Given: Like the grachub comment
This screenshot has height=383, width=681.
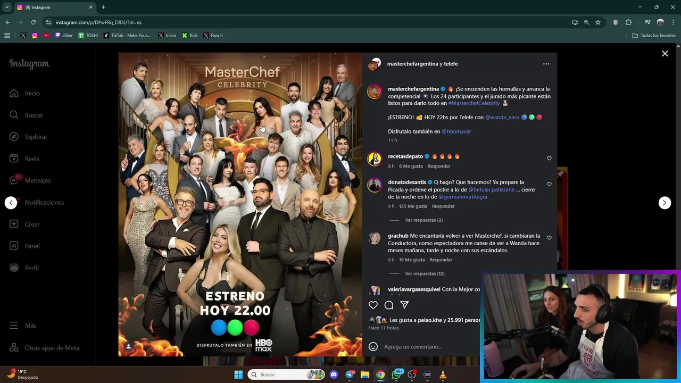Looking at the screenshot, I should pos(549,238).
